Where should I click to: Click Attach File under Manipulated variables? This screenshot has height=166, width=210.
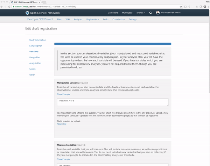click(x=62, y=124)
